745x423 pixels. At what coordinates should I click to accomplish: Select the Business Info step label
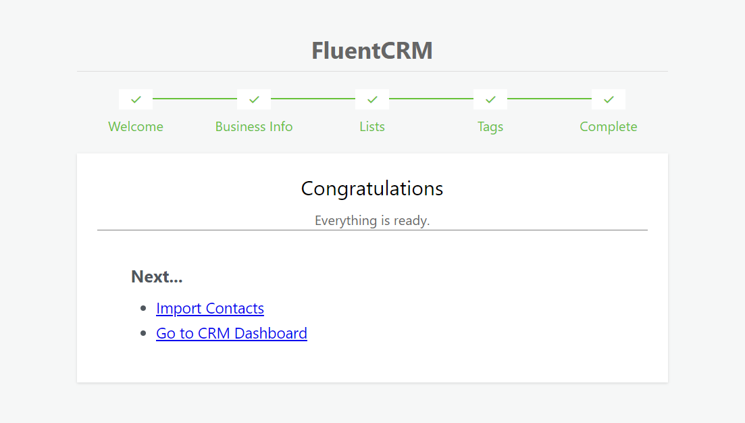coord(253,126)
